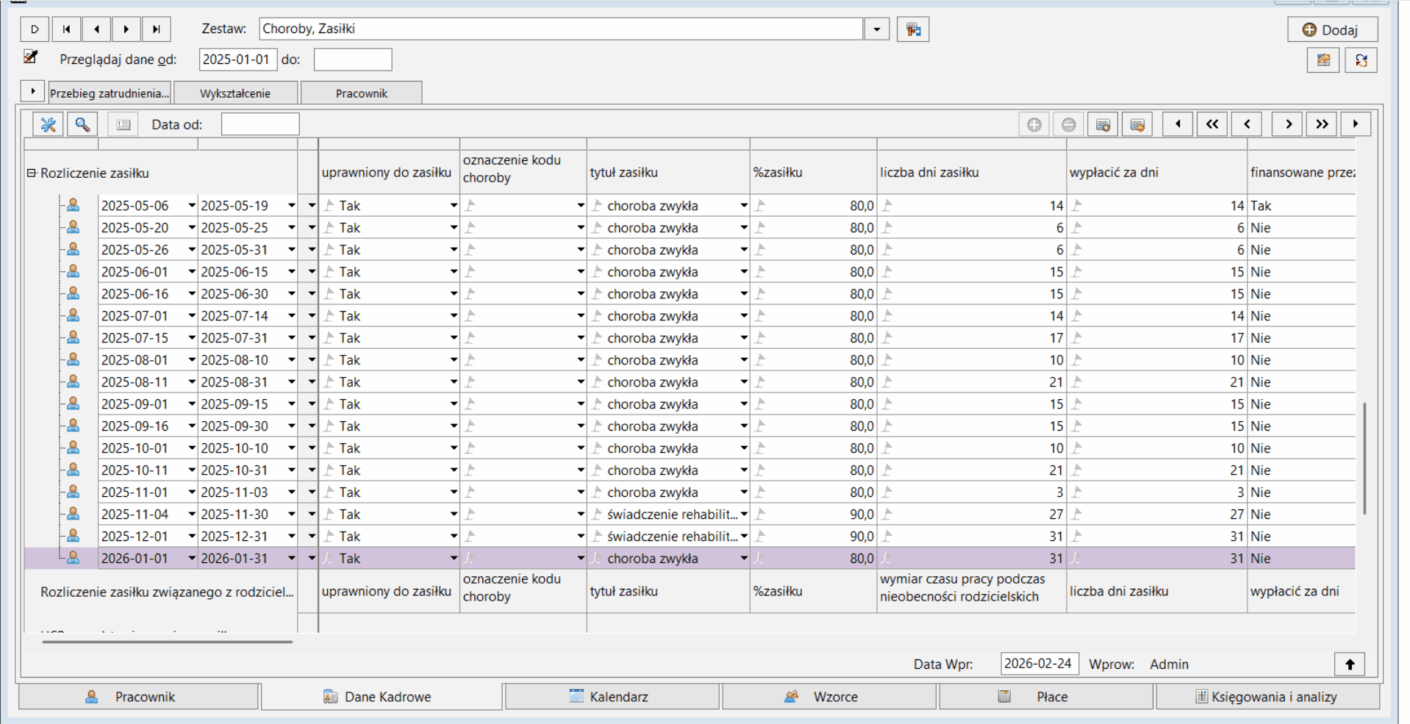Viewport: 1410px width, 724px height.
Task: Expand start date dropdown for 2025-05-06
Action: point(192,206)
